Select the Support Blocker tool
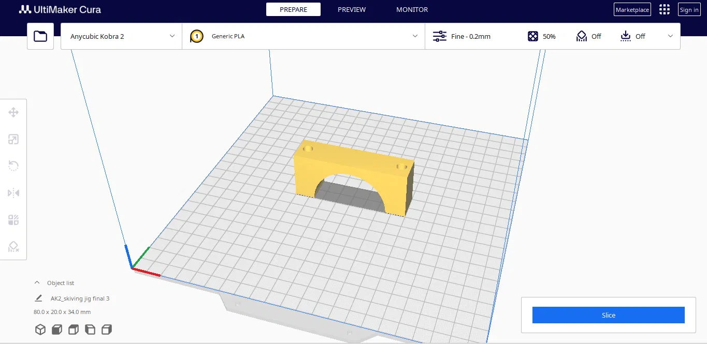The width and height of the screenshot is (707, 344). click(13, 247)
